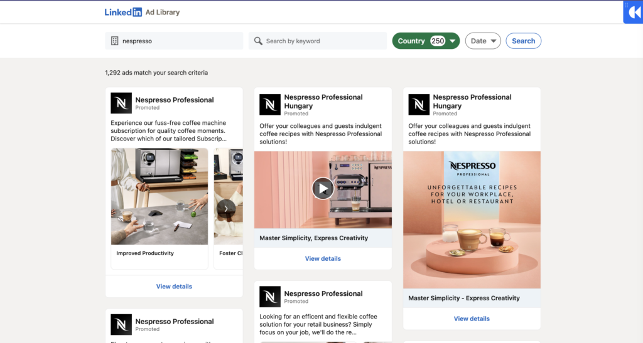Click Nespresso logo on the retail business ad

270,297
